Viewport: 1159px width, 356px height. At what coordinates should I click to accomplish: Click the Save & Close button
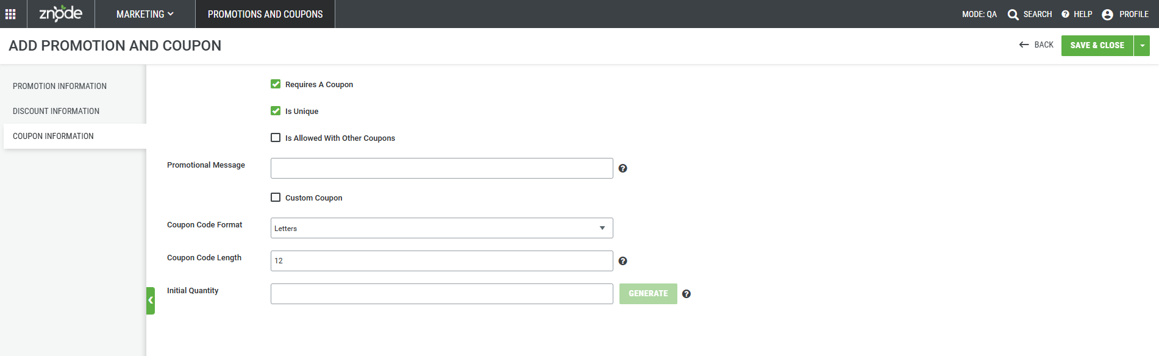click(1097, 46)
